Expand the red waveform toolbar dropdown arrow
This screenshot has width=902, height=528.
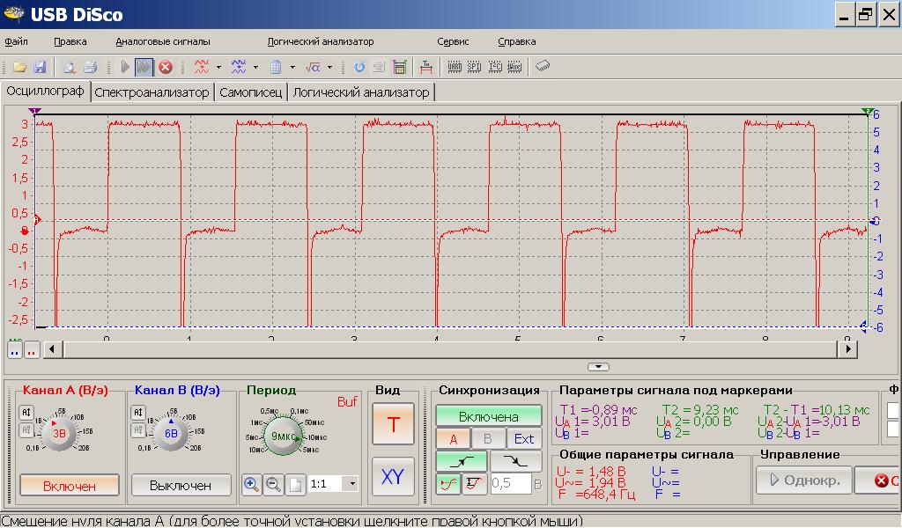click(218, 67)
